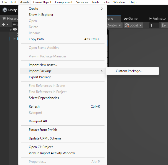Open the File menu
Image resolution: width=168 pixels, height=165 pixels.
pos(4,2)
